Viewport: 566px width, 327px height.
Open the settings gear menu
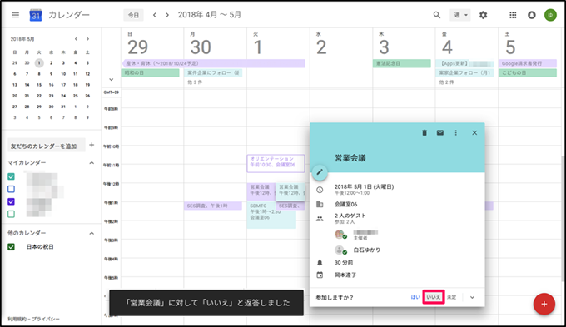click(x=483, y=15)
